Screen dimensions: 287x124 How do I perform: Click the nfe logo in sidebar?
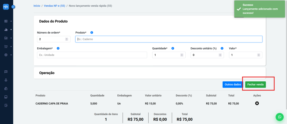[x=6, y=6]
